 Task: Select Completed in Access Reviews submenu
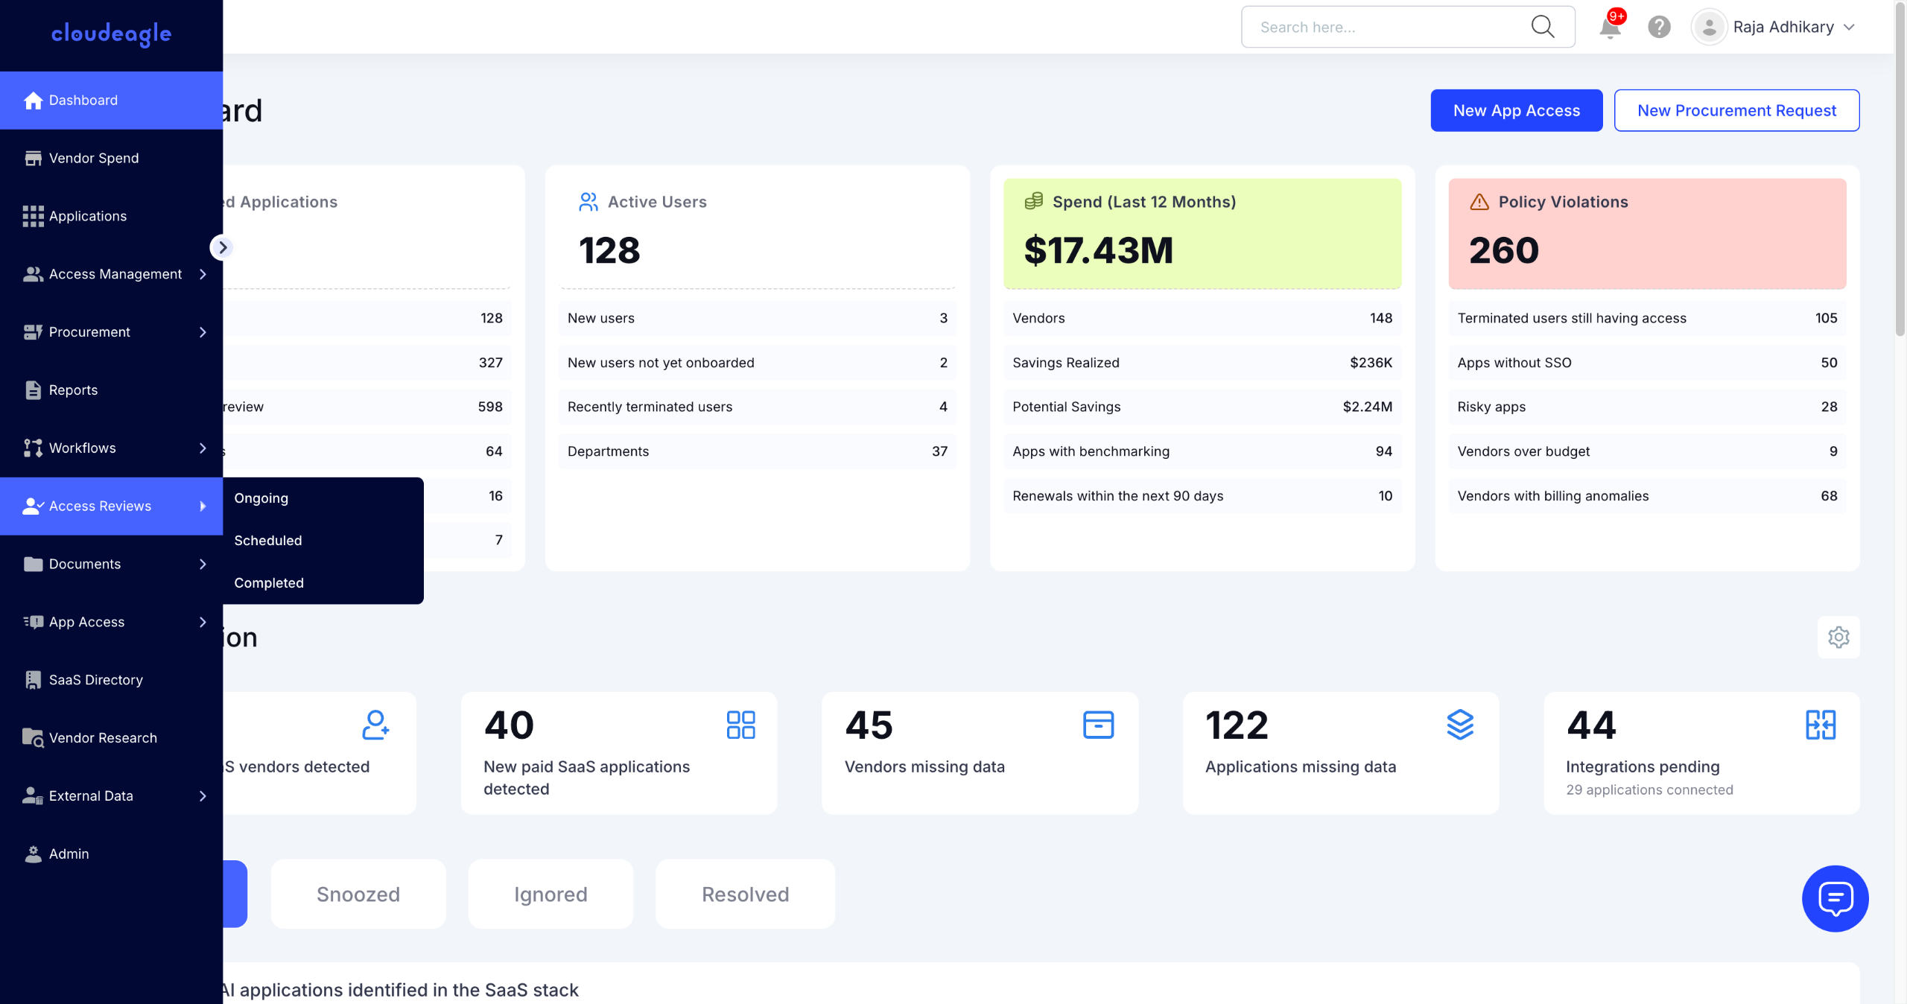tap(269, 583)
